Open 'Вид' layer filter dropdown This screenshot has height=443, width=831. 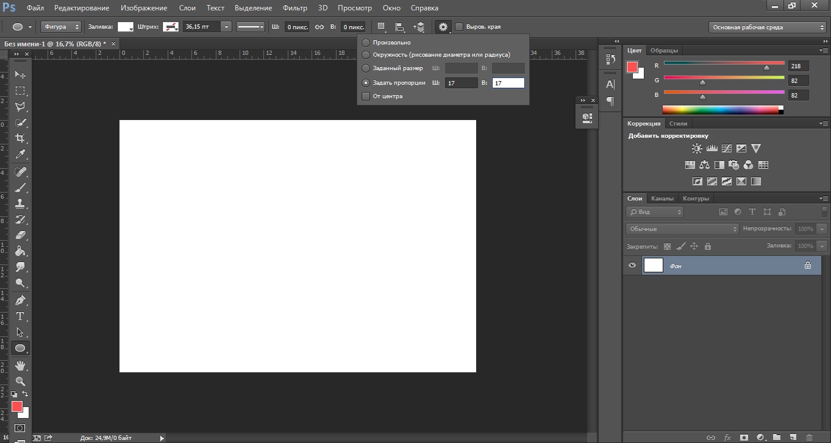[655, 212]
